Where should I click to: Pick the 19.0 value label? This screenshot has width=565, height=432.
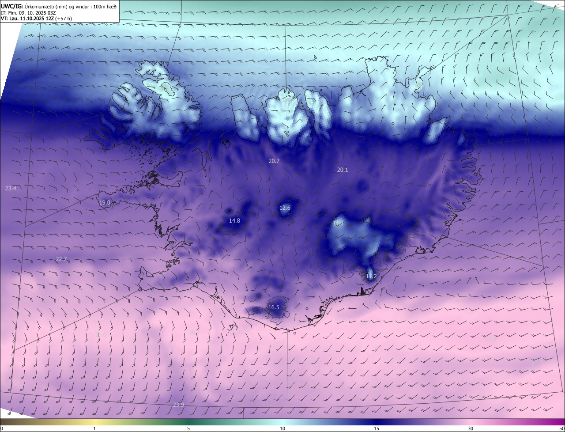(x=105, y=203)
